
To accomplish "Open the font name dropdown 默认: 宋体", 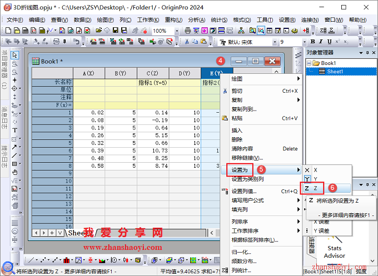I will 275,42.
